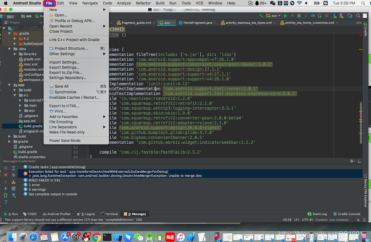371x242 pixels.
Task: Open the Edit menu in menu bar
Action: [x=61, y=3]
